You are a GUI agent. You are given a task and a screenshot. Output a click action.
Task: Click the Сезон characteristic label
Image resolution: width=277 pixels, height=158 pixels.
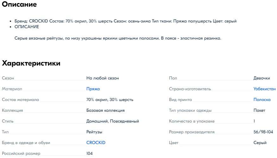pyautogui.click(x=8, y=78)
